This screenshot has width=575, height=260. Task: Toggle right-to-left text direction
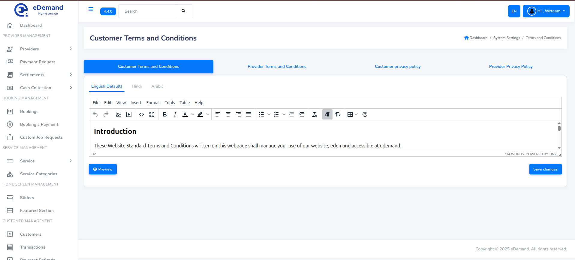pyautogui.click(x=338, y=114)
